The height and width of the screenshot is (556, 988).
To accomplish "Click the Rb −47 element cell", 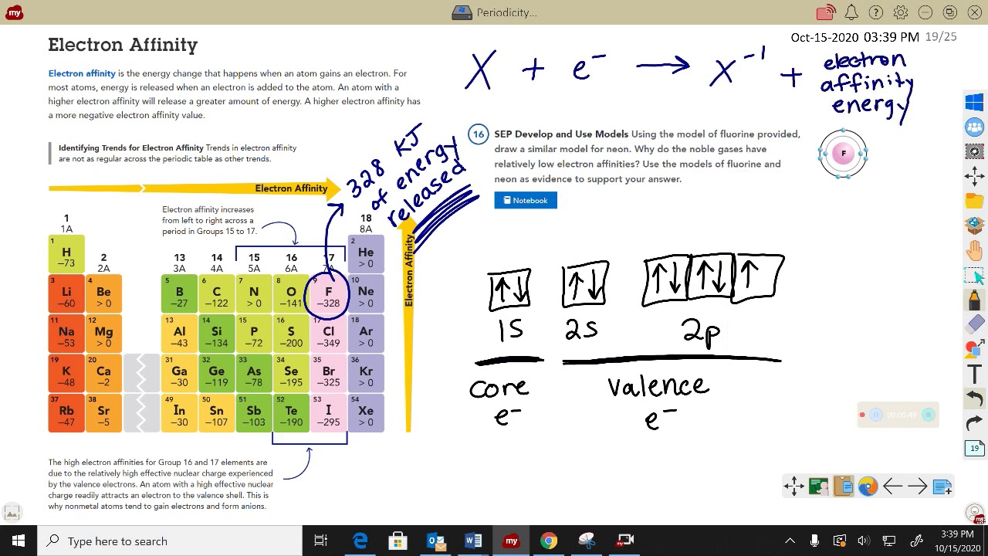I will click(x=66, y=414).
